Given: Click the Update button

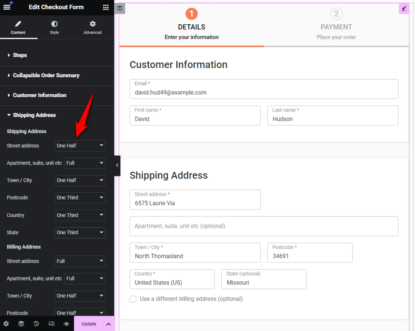Looking at the screenshot, I should [89, 324].
